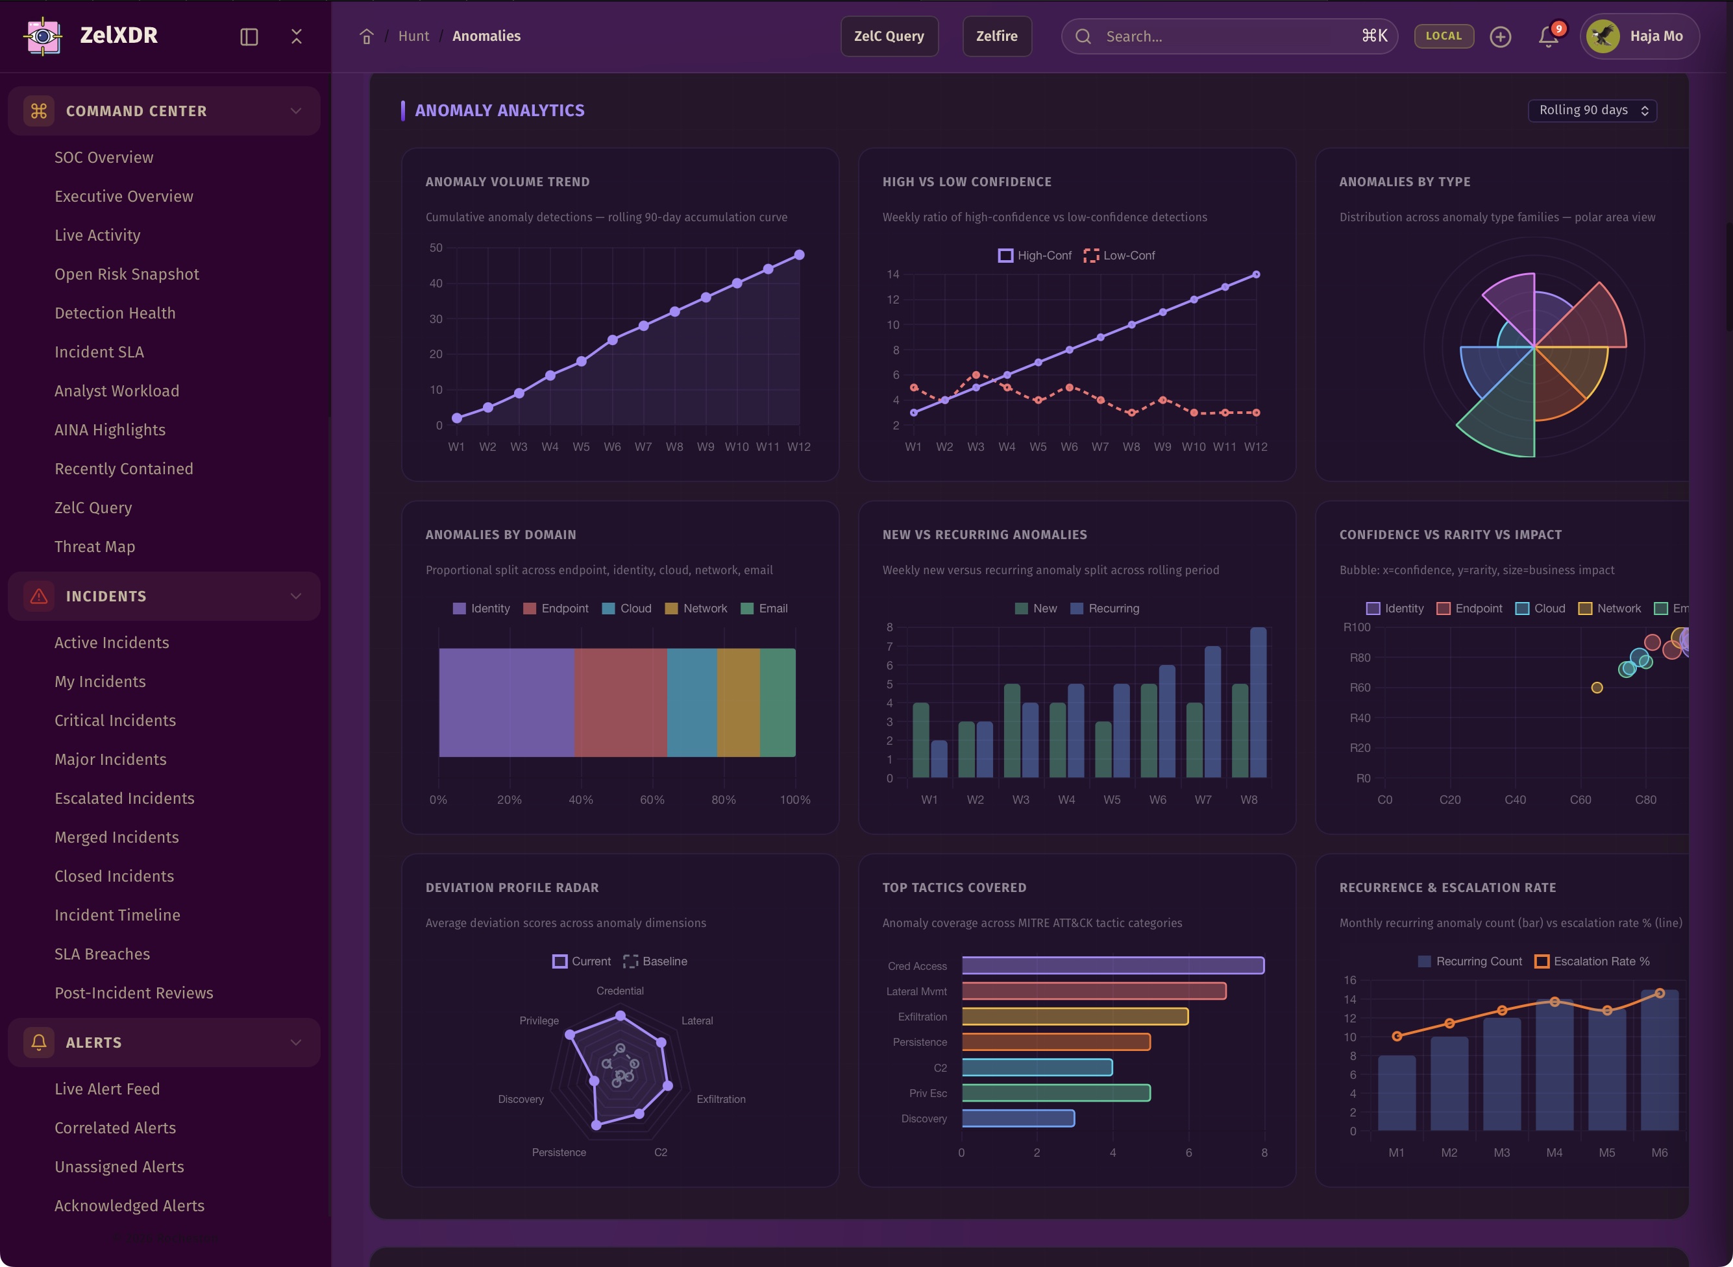The width and height of the screenshot is (1733, 1267).
Task: Click the ZelC Query button
Action: (x=889, y=36)
